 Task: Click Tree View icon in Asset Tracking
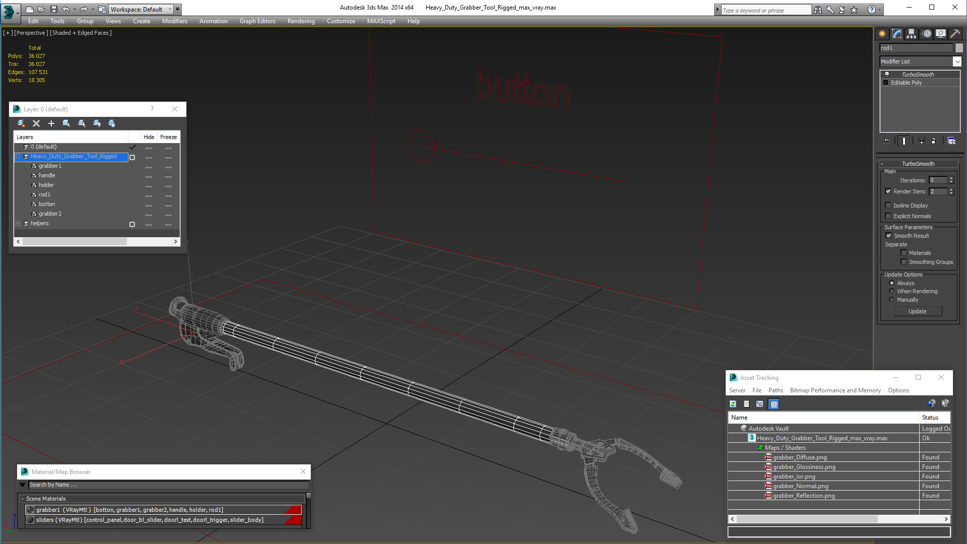(x=760, y=404)
